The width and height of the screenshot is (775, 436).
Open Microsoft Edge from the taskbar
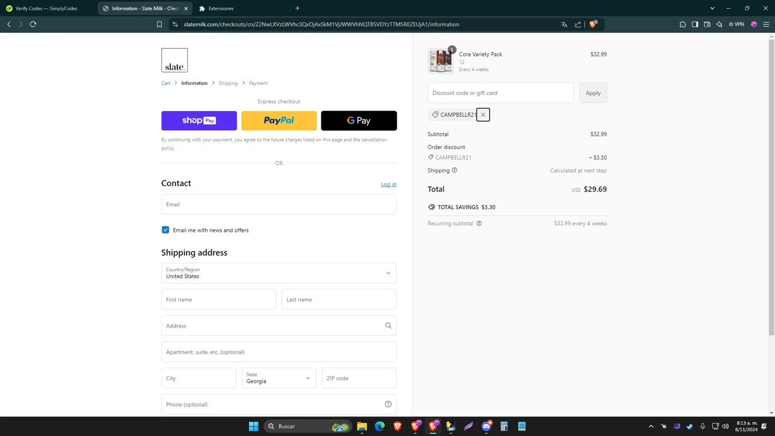coord(380,426)
